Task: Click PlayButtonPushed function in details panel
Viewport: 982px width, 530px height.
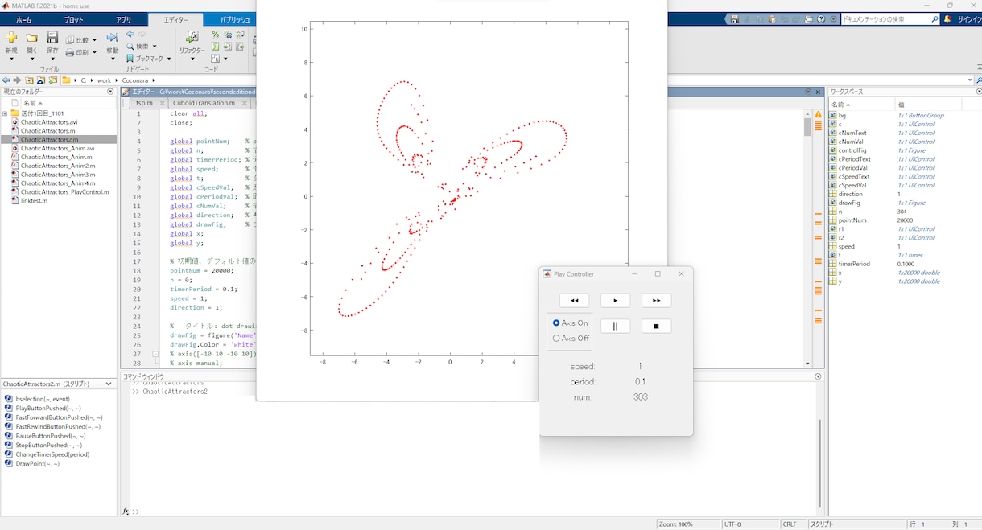Action: (x=48, y=409)
